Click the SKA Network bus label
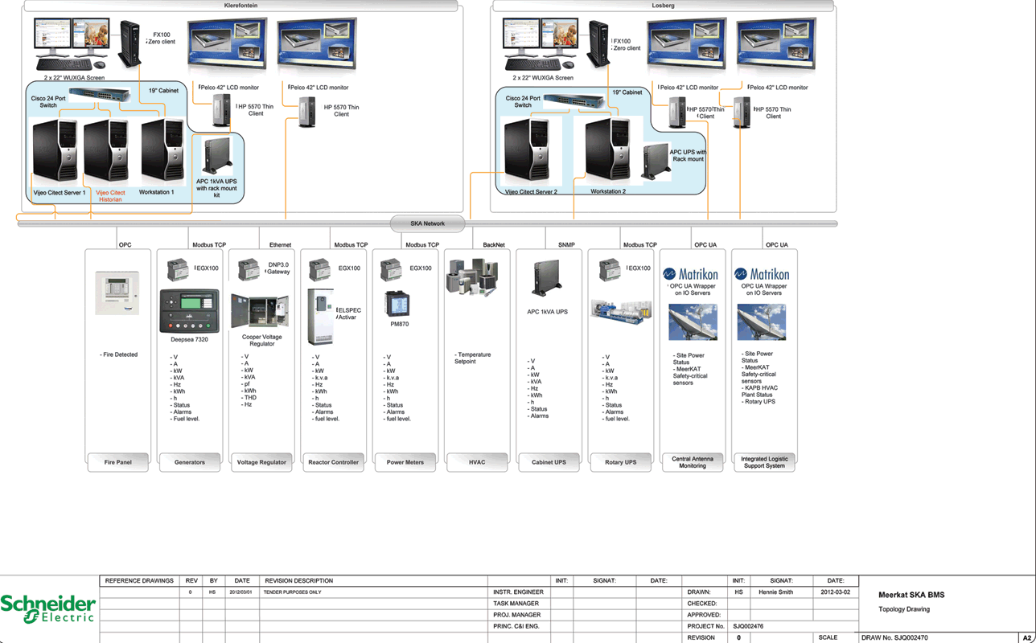The height and width of the screenshot is (643, 1036). (427, 223)
